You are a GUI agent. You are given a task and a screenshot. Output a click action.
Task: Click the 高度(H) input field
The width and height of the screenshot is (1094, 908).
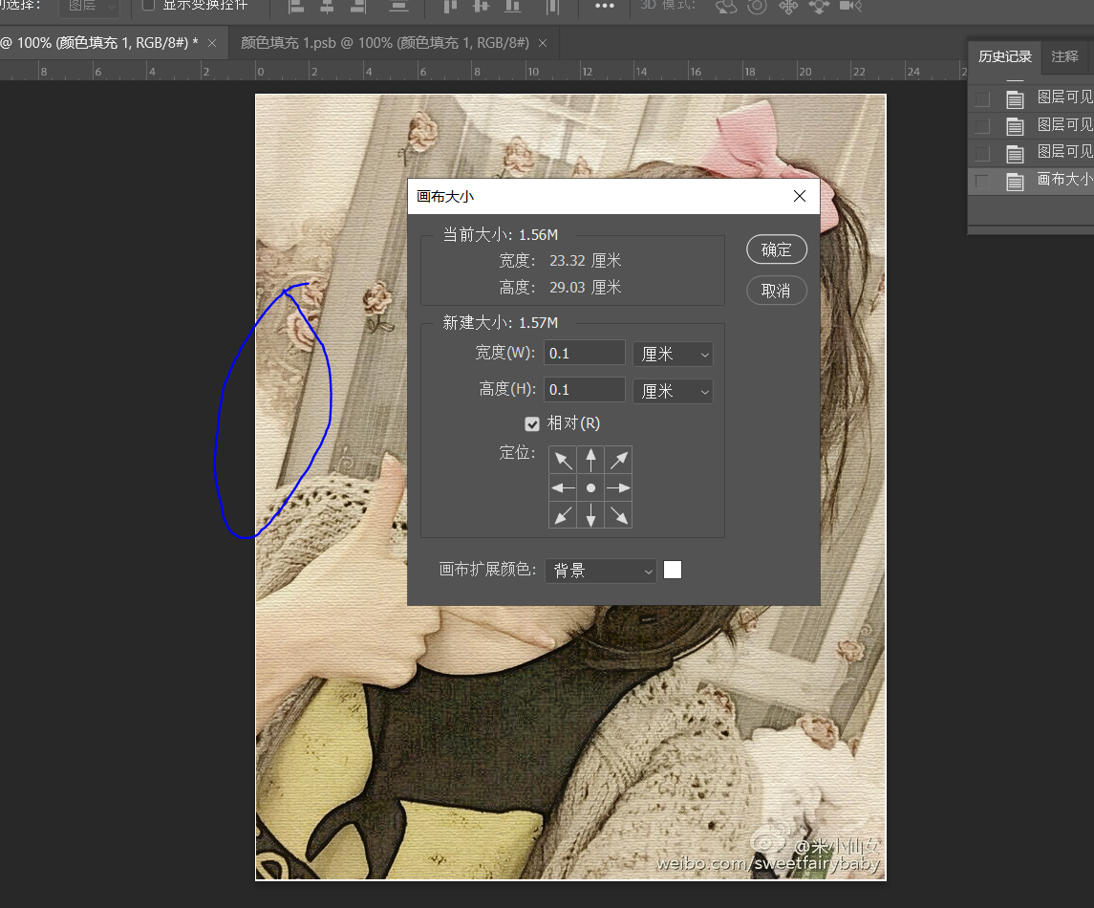[x=585, y=389]
